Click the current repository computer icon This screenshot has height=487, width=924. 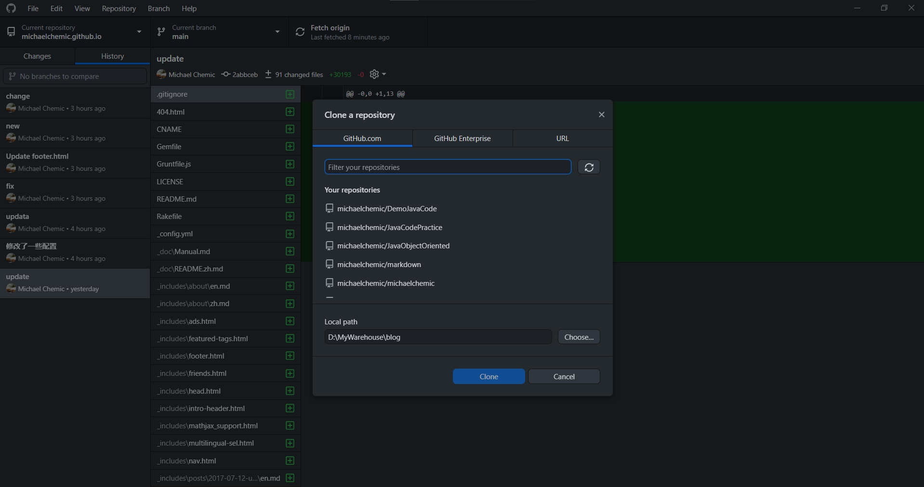[11, 32]
